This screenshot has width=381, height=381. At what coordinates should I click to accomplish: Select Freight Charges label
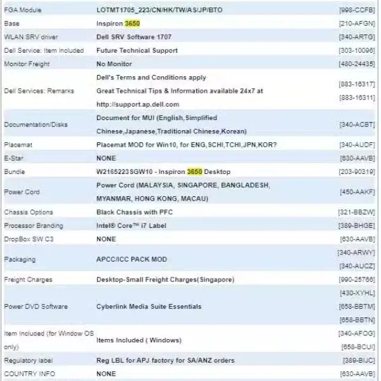pos(28,279)
